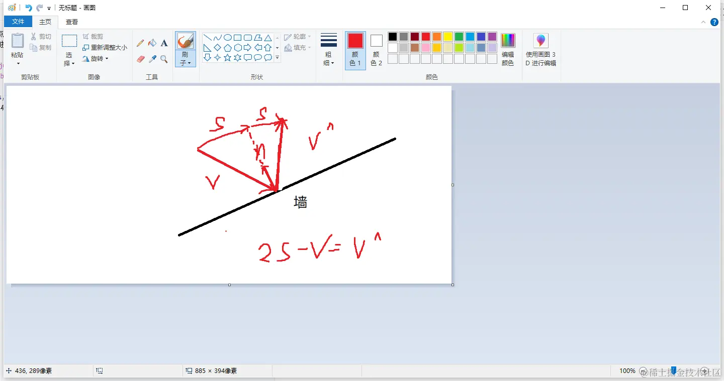Select the Eraser tool

coord(140,59)
